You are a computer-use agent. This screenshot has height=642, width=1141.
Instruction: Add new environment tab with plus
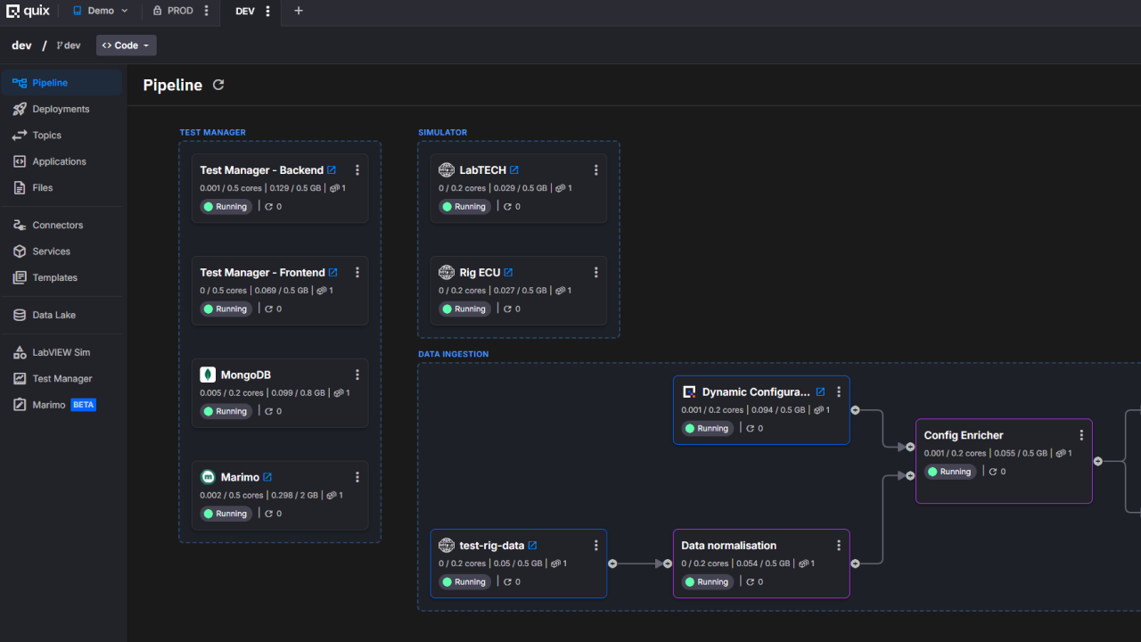[x=299, y=11]
